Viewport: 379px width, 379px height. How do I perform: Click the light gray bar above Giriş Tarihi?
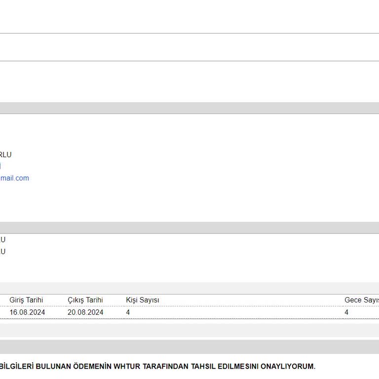189,288
